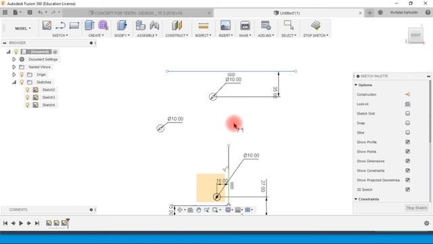This screenshot has height=244, width=433.
Task: Click the Modify tool icon
Action: (x=122, y=26)
